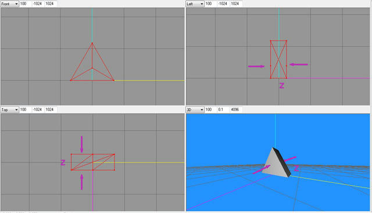Click the 3D view 4096 far clip field
This screenshot has width=372, height=213.
pyautogui.click(x=236, y=110)
